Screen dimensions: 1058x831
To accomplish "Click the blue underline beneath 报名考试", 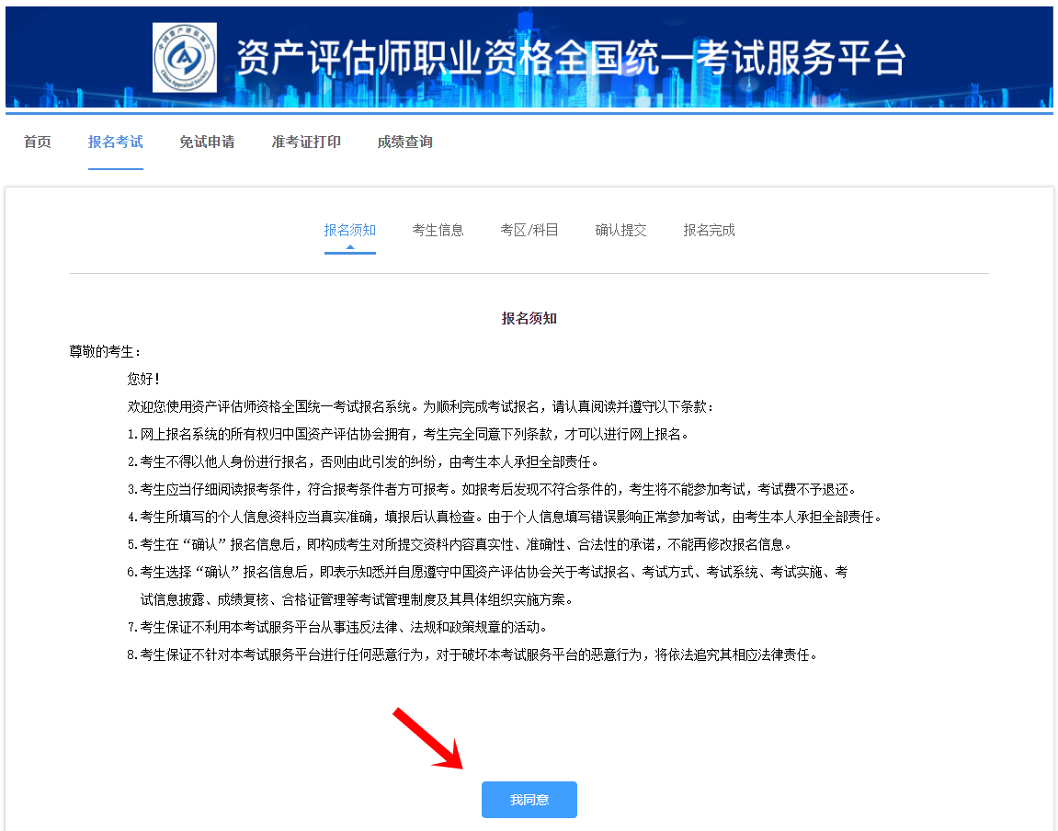I will tap(115, 168).
